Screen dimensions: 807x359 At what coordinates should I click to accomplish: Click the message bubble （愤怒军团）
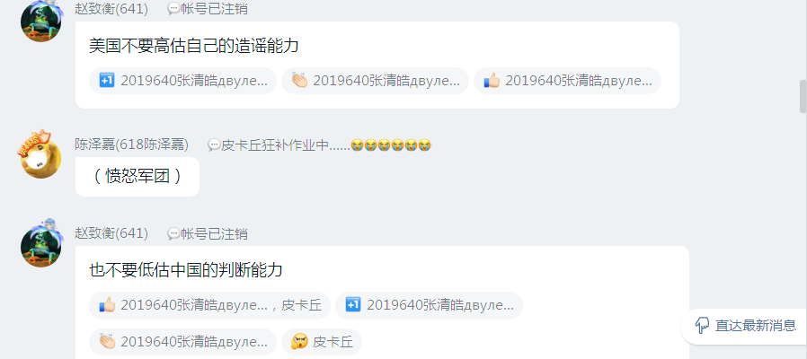[137, 177]
